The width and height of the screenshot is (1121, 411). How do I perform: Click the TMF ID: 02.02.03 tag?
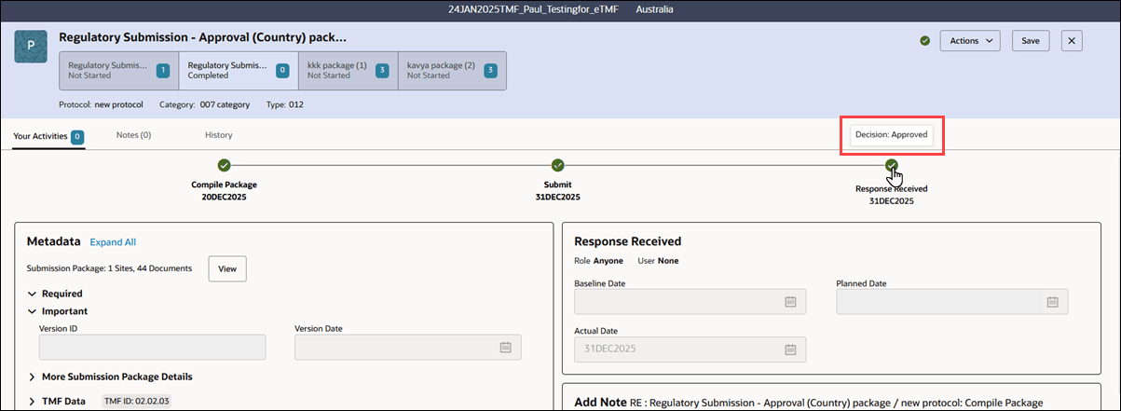tap(136, 401)
